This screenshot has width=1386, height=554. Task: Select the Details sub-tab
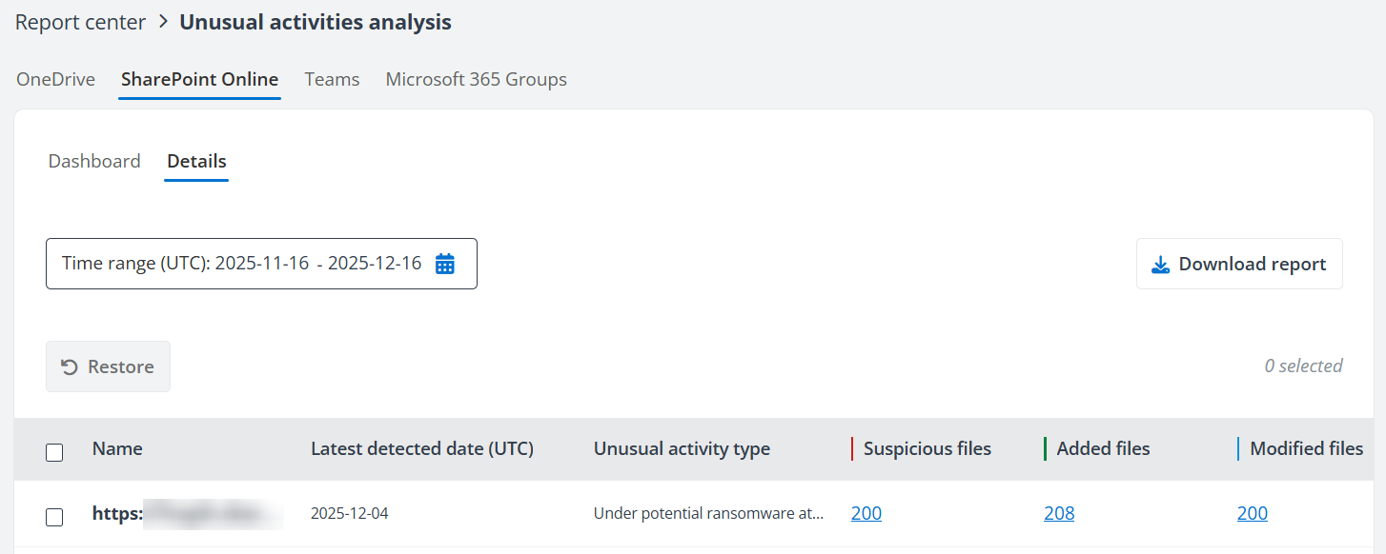click(x=196, y=162)
